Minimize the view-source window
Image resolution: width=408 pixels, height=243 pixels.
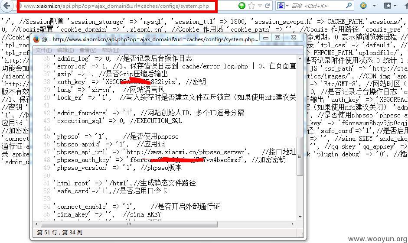(x=266, y=38)
